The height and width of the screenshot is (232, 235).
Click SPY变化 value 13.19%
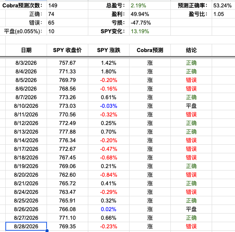tap(150, 31)
